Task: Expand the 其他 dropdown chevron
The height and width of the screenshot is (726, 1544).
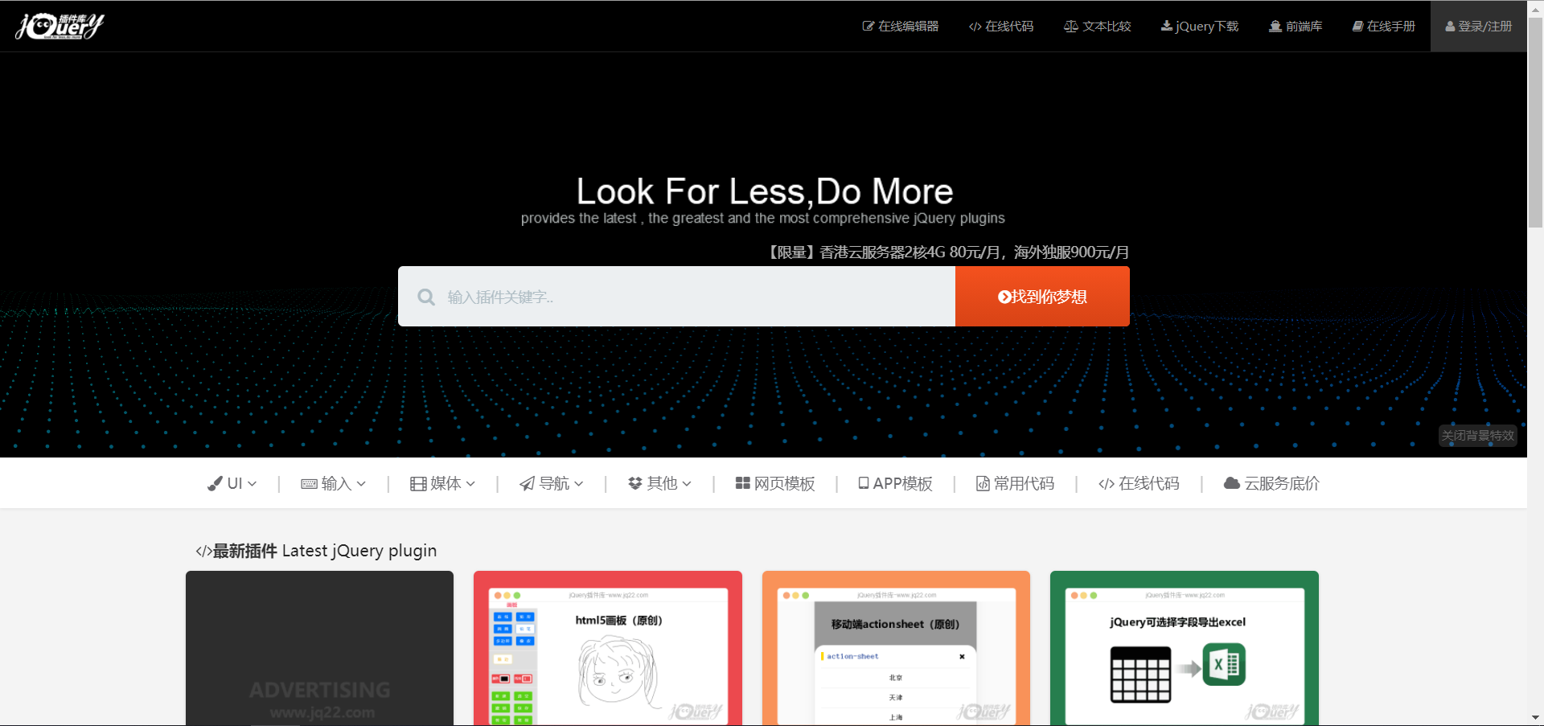Action: tap(687, 484)
